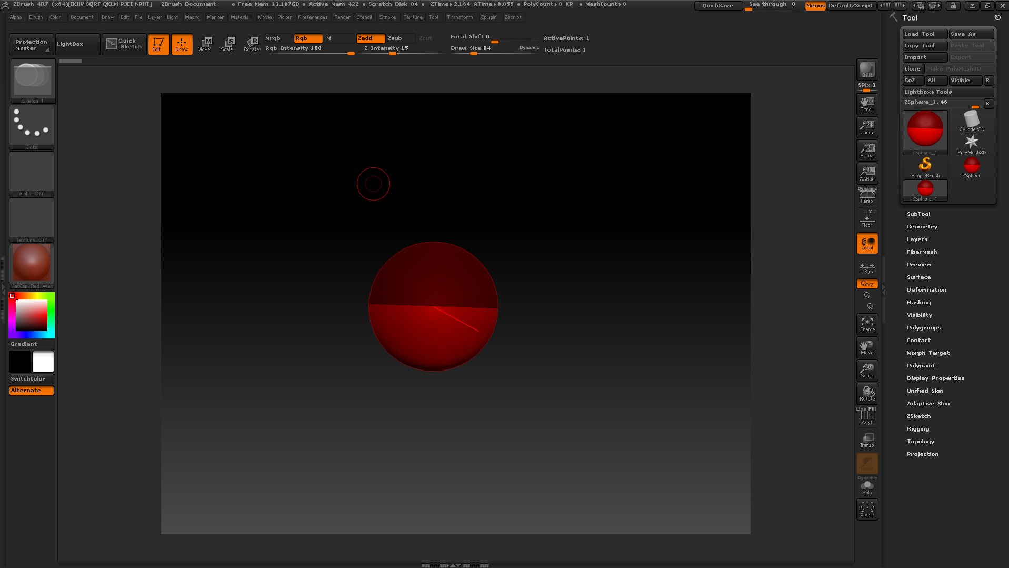Open the Sketch 1 brush picker

point(32,81)
